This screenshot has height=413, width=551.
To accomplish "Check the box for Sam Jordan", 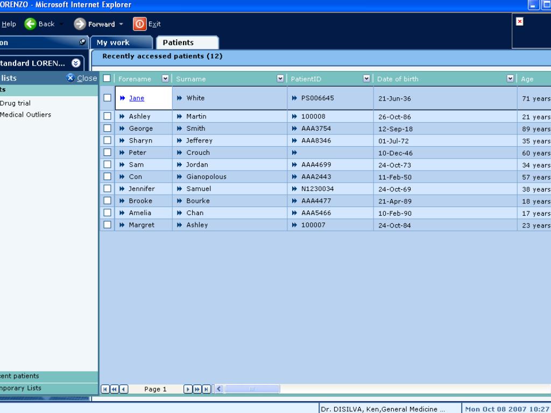I will tap(108, 165).
